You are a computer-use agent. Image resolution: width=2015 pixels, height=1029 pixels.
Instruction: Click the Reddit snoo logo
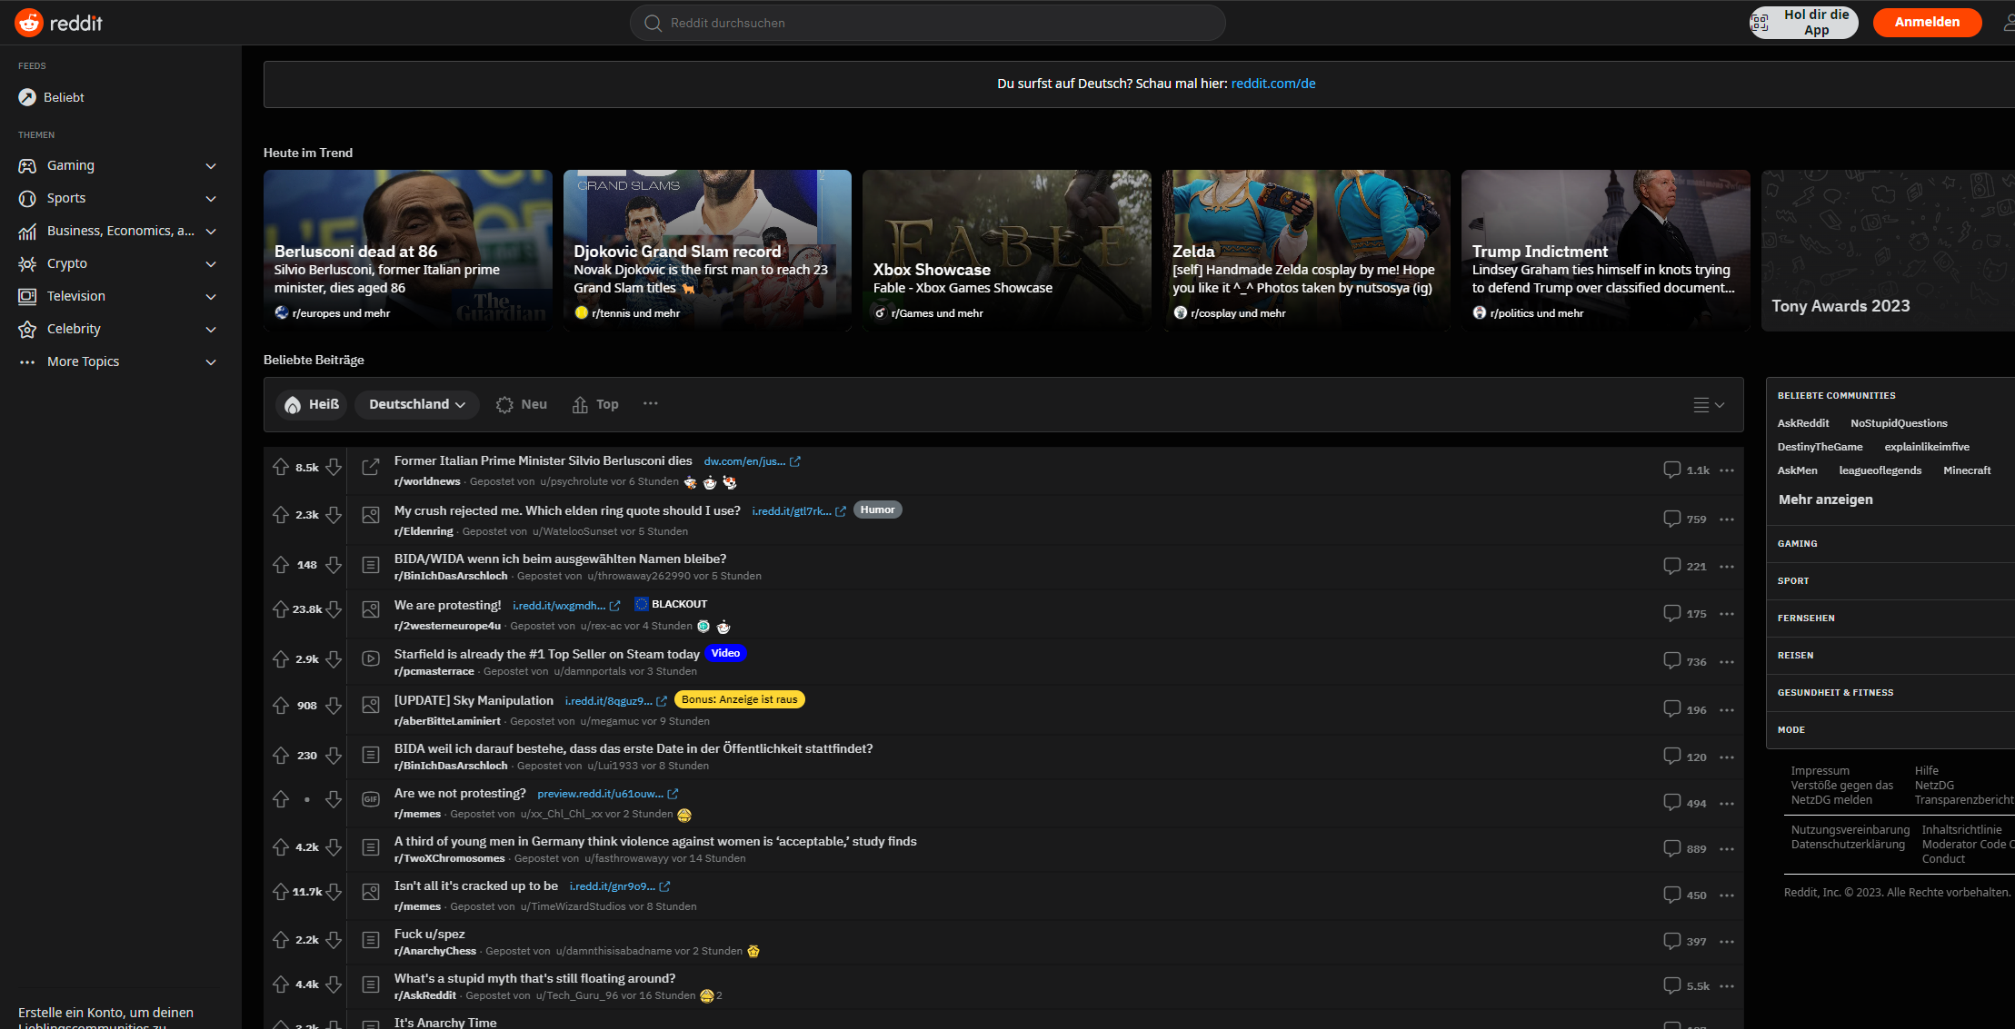click(28, 23)
